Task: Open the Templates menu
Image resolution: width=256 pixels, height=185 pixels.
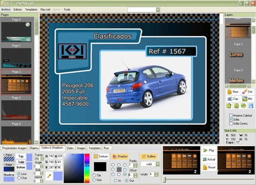Action: tap(31, 10)
